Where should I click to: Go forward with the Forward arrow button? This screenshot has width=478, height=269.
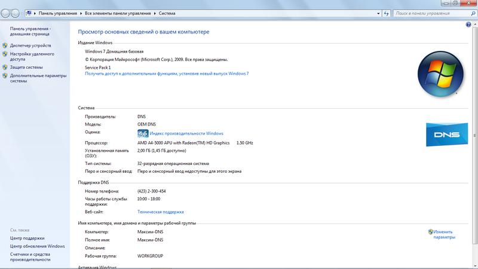[x=15, y=13]
